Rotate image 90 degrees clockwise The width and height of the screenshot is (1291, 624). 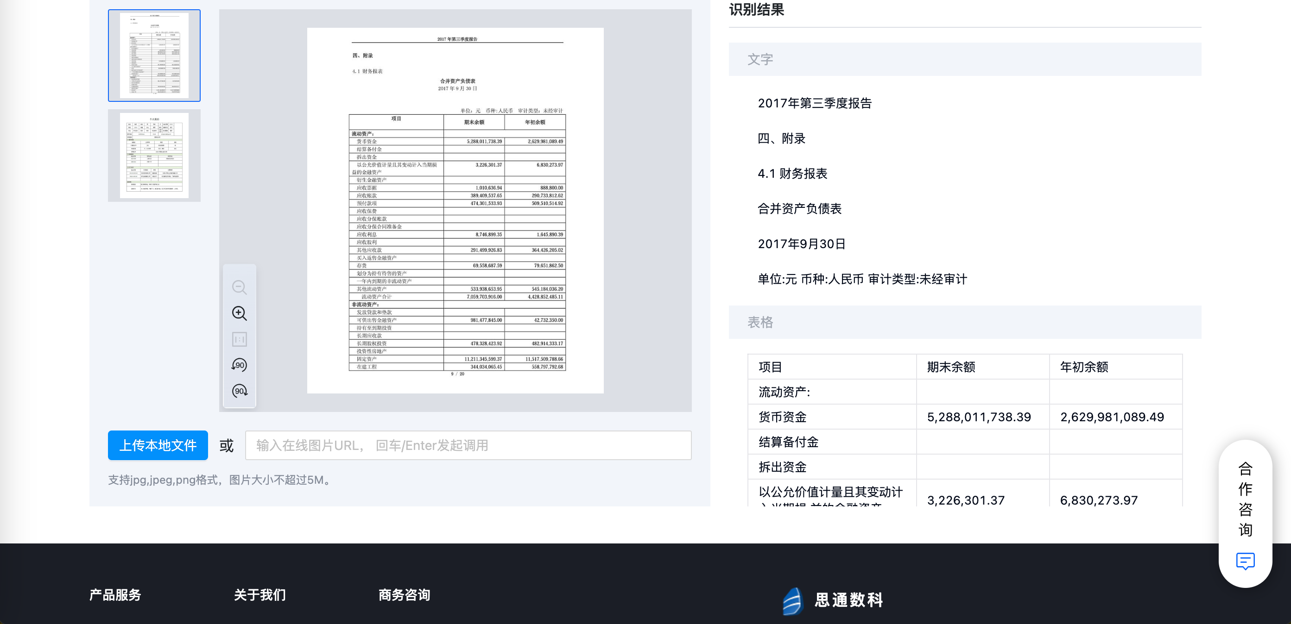239,391
